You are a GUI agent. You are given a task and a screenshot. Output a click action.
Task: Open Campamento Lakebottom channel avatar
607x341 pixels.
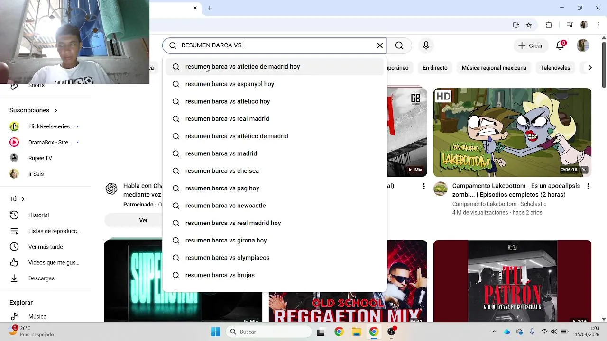[441, 188]
